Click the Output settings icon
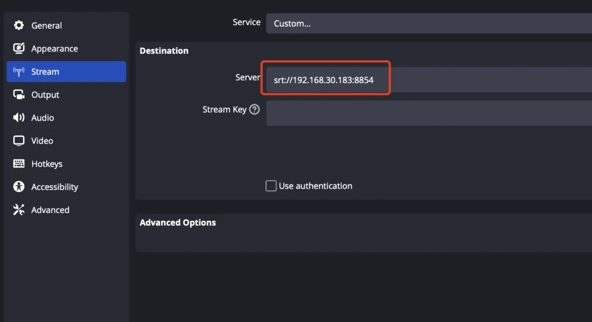 tap(19, 95)
